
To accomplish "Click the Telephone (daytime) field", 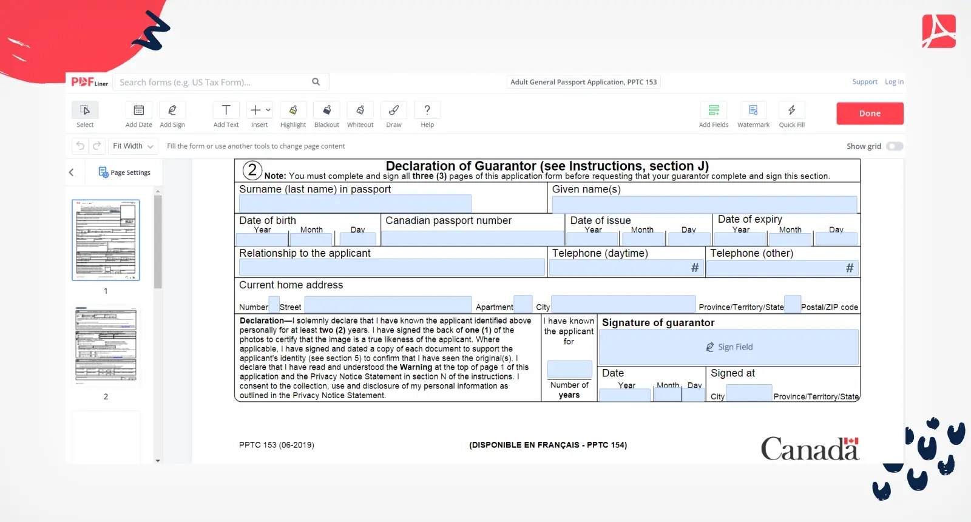I will coord(626,268).
